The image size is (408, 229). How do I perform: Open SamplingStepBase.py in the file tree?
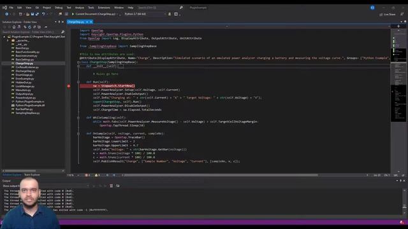click(27, 113)
